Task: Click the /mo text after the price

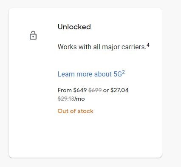Action: (x=79, y=99)
